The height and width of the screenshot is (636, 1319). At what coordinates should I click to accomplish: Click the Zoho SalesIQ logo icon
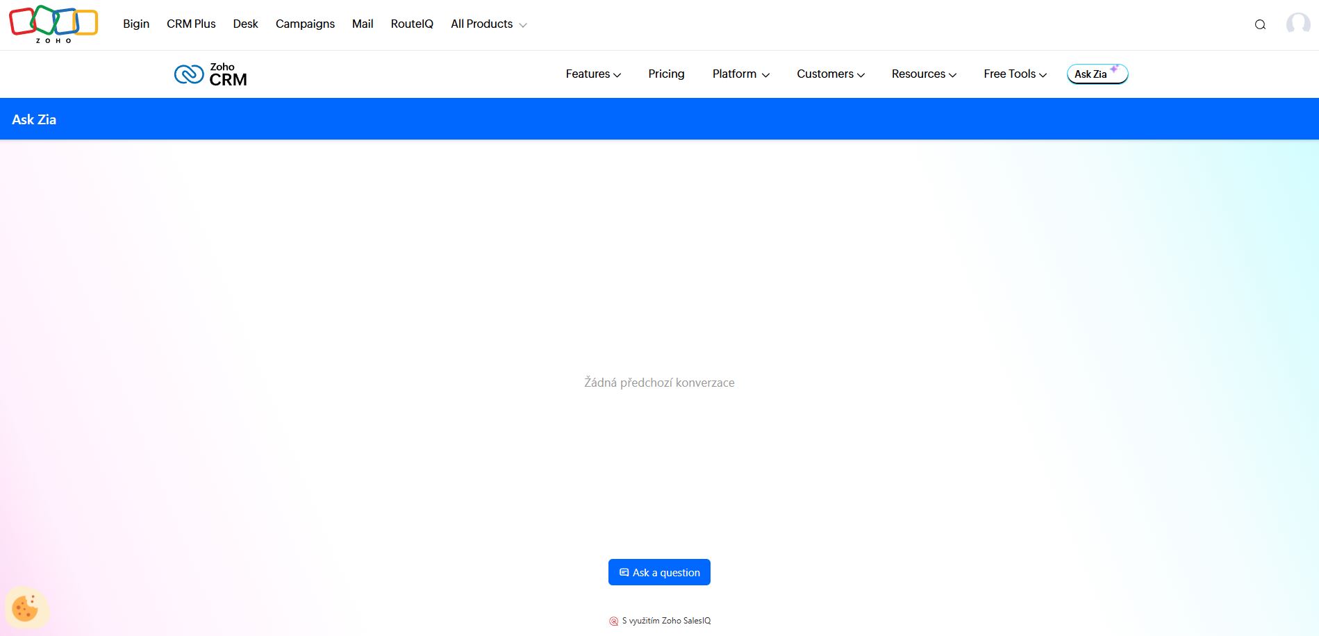[613, 621]
